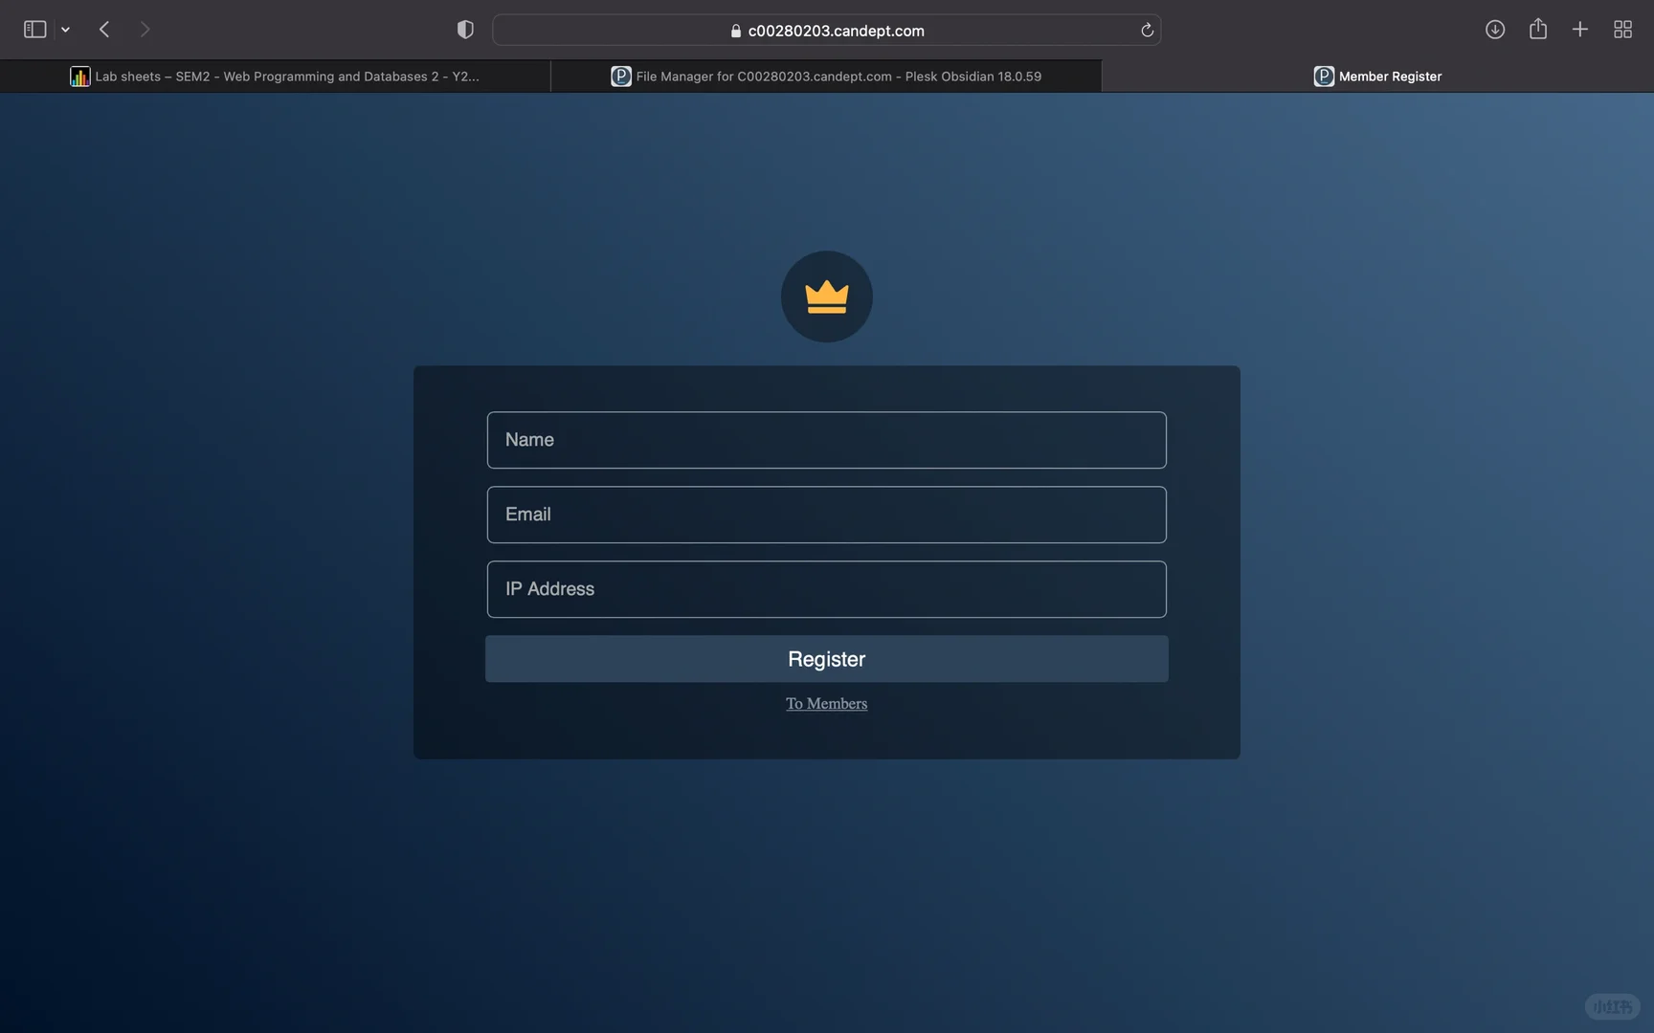Screen dimensions: 1654x1033
Task: Switch to the File Manager Plesk tab
Action: click(x=826, y=77)
